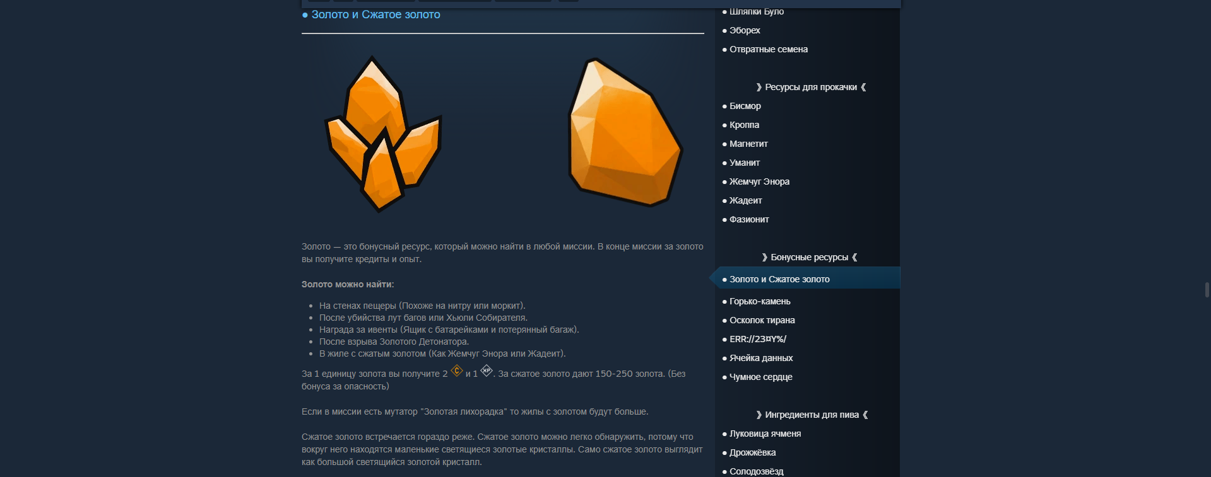
Task: Click the orange credits icon in the text
Action: 457,371
